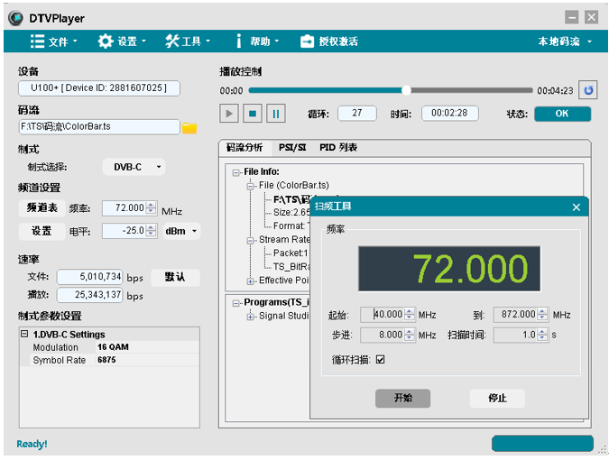
Task: Select the Packet tree item
Action: pos(291,253)
